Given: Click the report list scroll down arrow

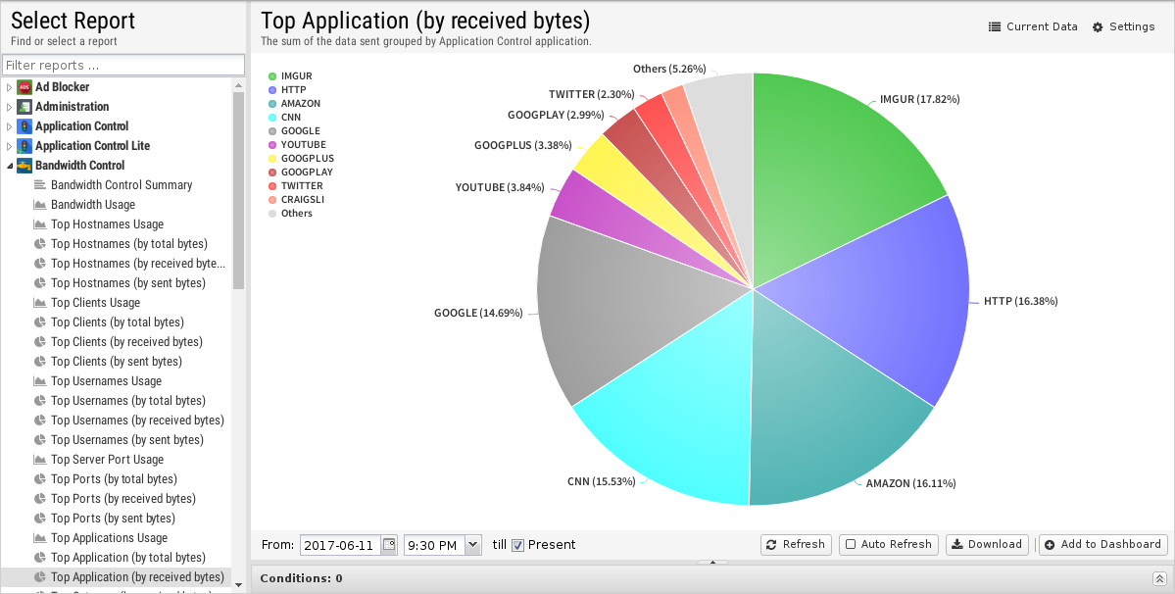Looking at the screenshot, I should (x=239, y=584).
